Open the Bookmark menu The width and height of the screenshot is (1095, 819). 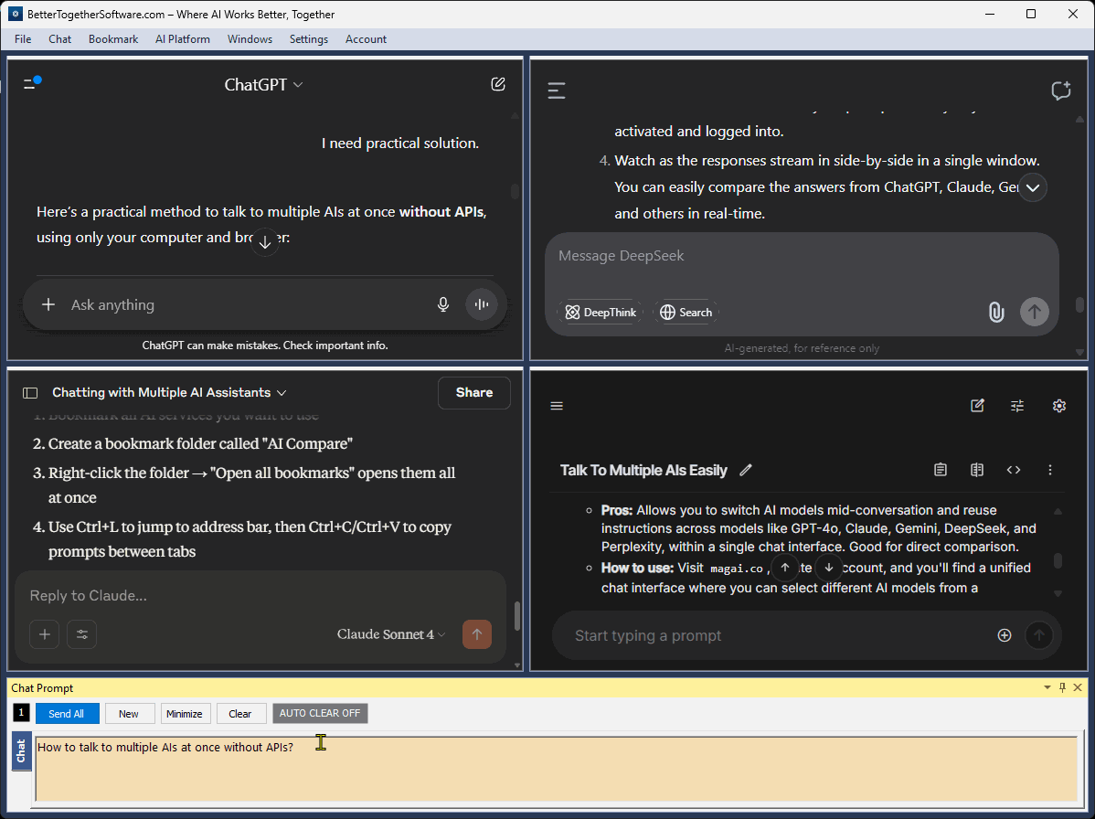point(113,39)
